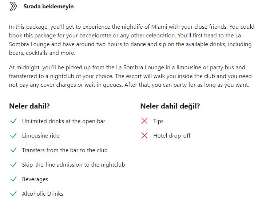
Task: Click green checkmark beside Limousine ride
Action: click(13, 135)
